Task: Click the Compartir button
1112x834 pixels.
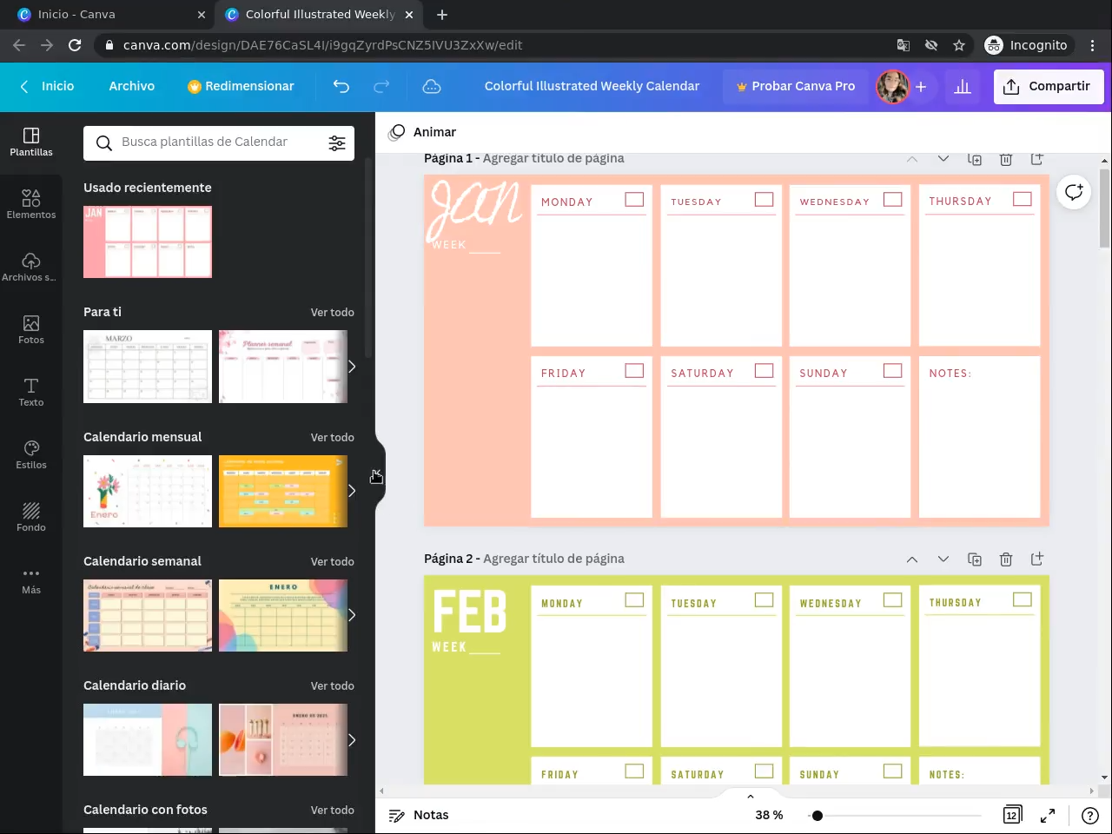Action: [1049, 86]
